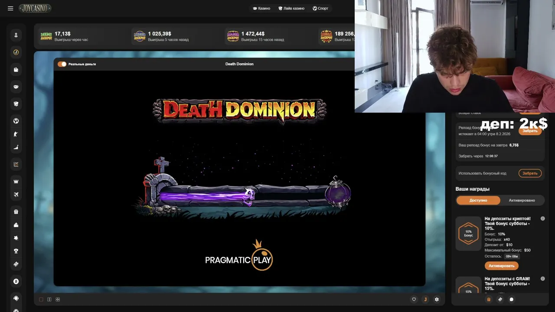Show info for the crypto deposit 10% bonus
This screenshot has width=555, height=312.
pos(542,219)
